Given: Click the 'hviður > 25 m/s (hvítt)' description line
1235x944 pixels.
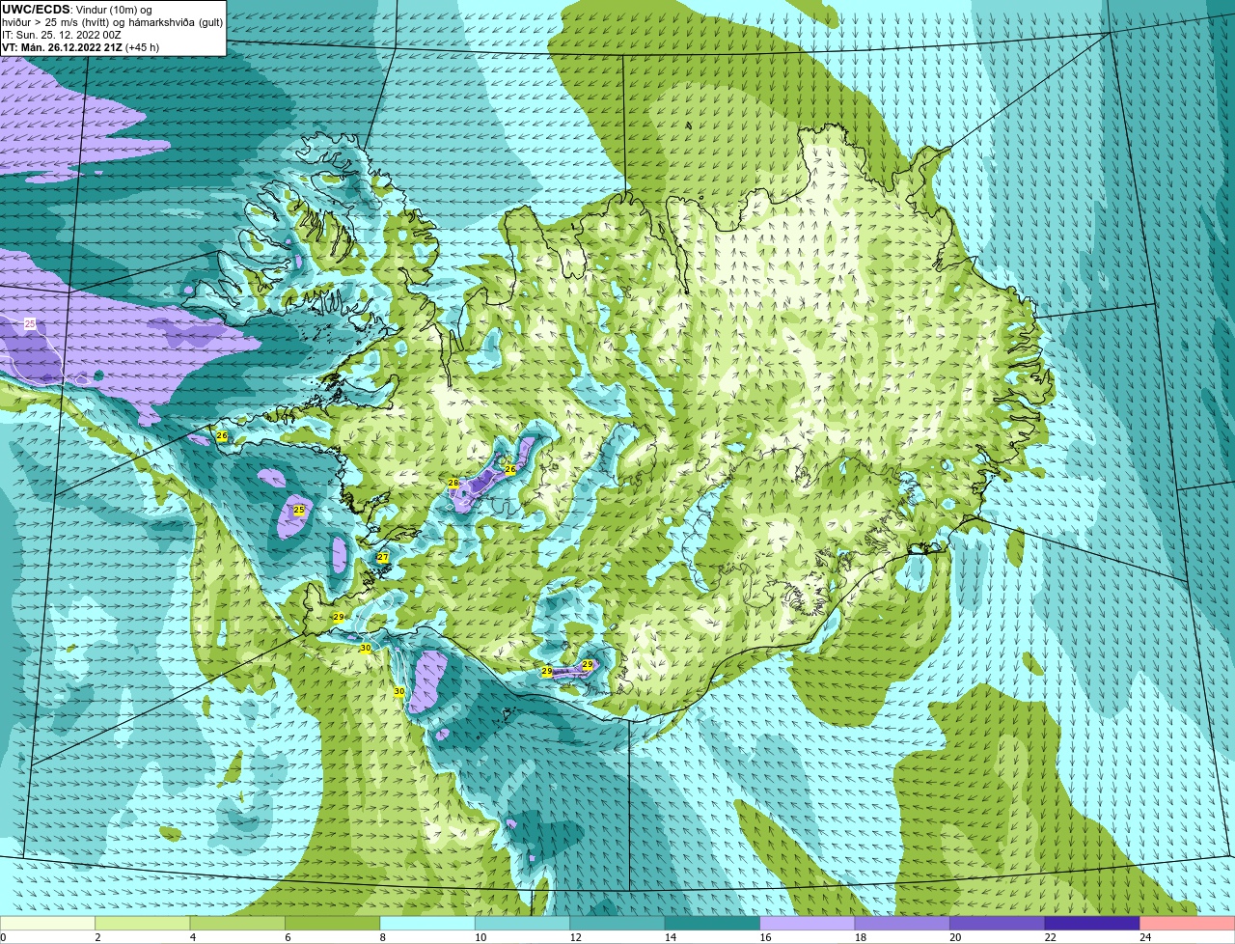Looking at the screenshot, I should (x=57, y=22).
